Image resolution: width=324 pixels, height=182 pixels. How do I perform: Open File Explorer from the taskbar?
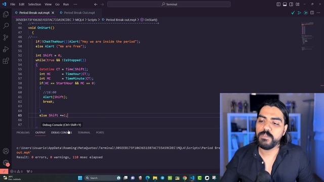click(x=155, y=178)
